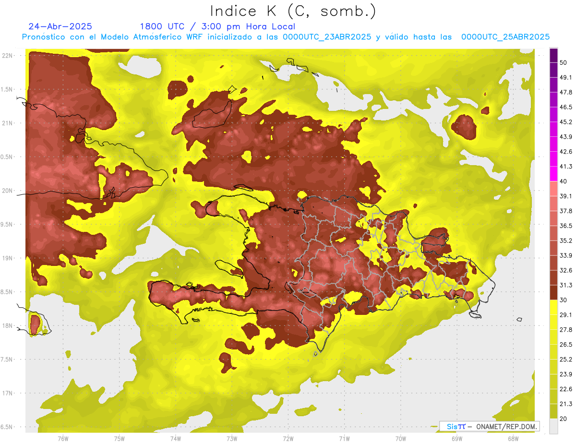Click the longitude label '71W'
The width and height of the screenshot is (576, 445).
click(x=344, y=438)
